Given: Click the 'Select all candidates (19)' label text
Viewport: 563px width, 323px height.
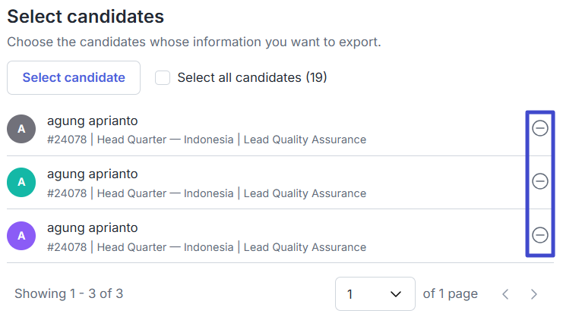Looking at the screenshot, I should 251,78.
